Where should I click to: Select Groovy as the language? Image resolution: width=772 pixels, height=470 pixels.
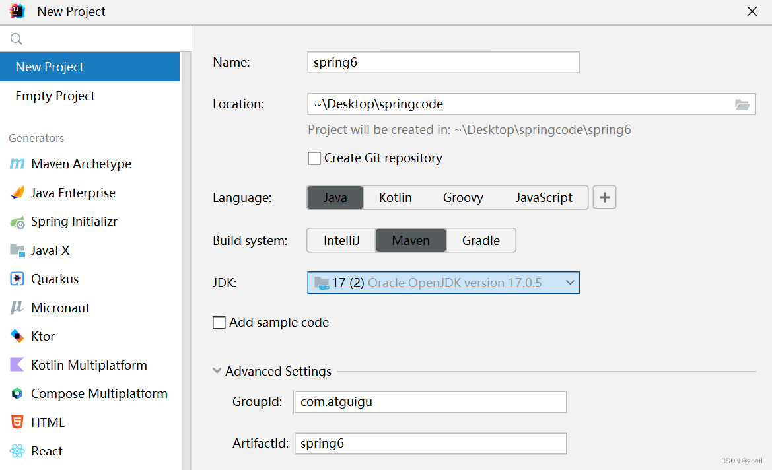tap(464, 197)
